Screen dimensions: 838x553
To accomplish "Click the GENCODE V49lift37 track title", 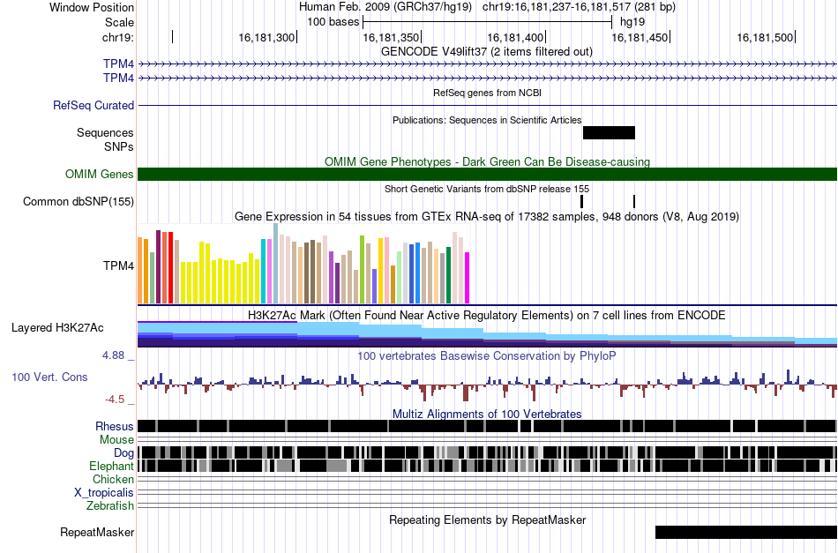I will coord(487,52).
